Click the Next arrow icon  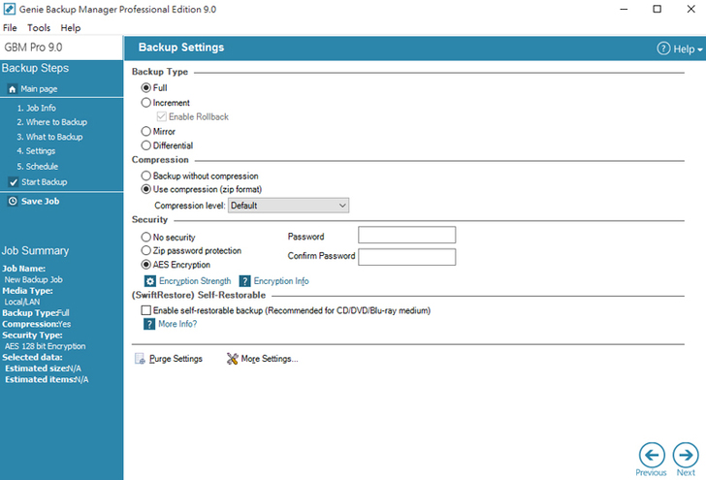coord(686,454)
